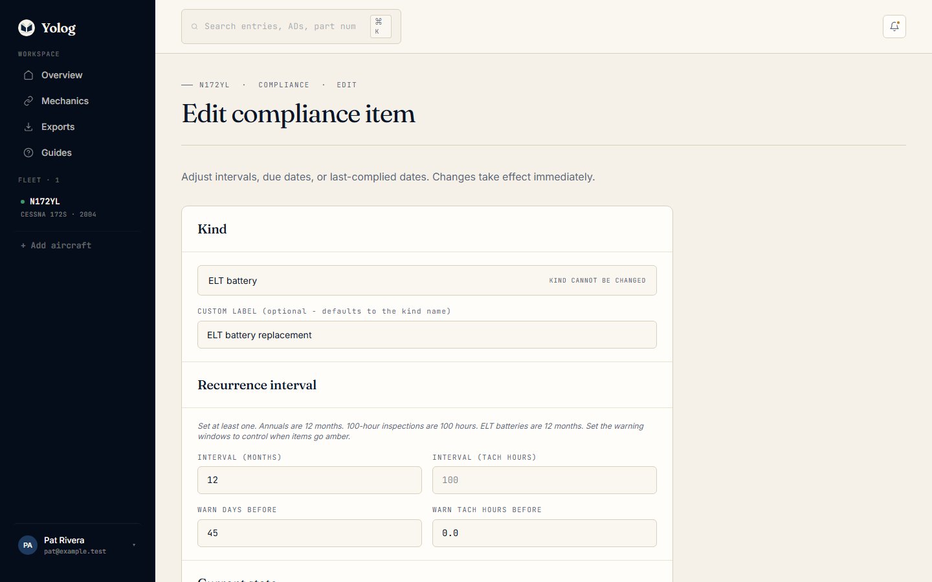Click the interval tach hours field

[x=544, y=480]
